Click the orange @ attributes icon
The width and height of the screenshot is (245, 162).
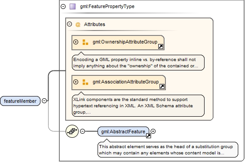(78, 25)
